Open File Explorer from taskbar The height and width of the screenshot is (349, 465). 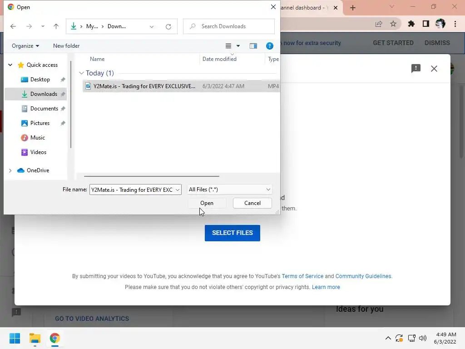35,338
